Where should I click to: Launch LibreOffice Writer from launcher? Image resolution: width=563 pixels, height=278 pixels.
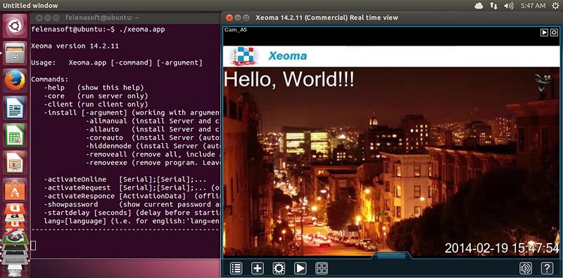(x=15, y=107)
